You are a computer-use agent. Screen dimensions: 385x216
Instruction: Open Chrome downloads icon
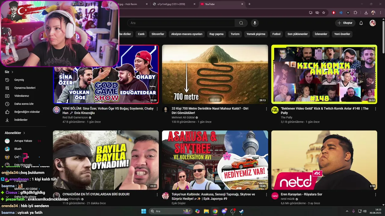[366, 13]
